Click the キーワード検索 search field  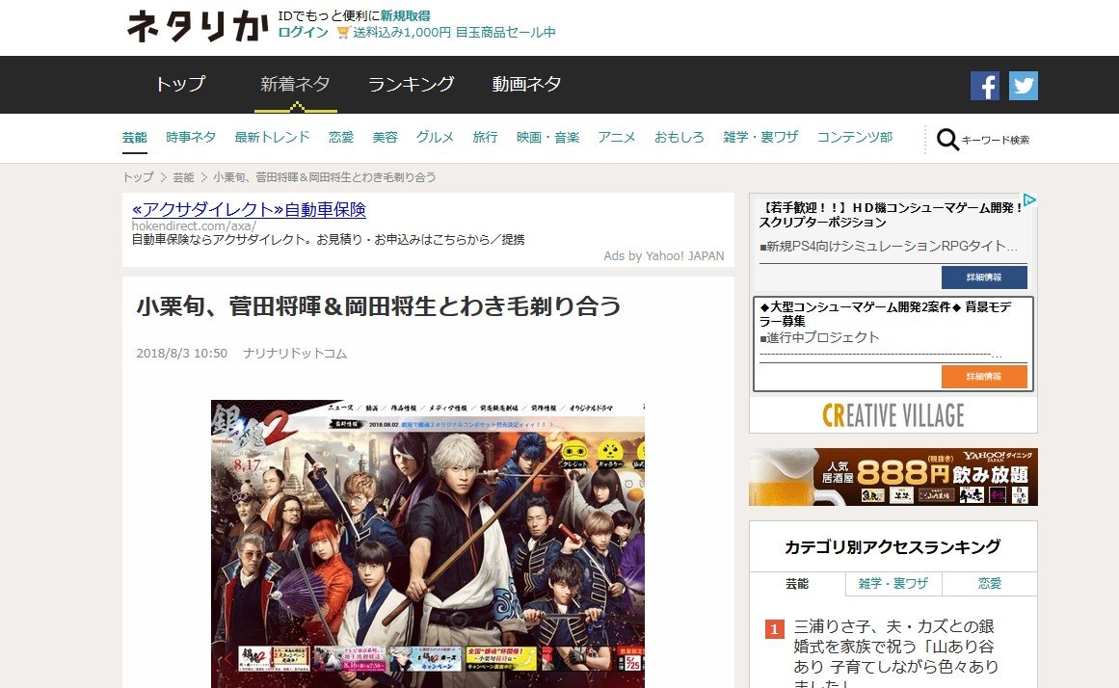click(x=996, y=140)
